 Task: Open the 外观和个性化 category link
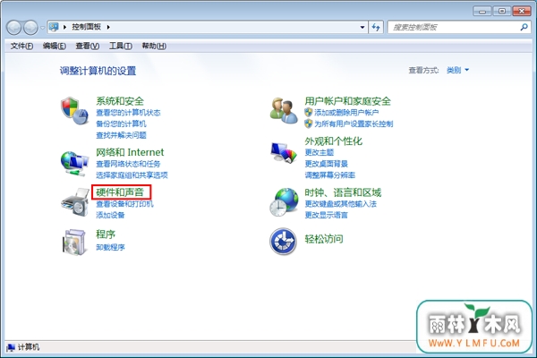pos(333,141)
